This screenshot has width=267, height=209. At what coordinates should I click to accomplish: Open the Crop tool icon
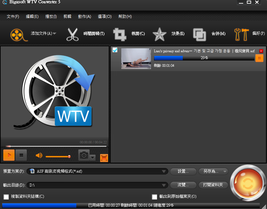(120, 35)
